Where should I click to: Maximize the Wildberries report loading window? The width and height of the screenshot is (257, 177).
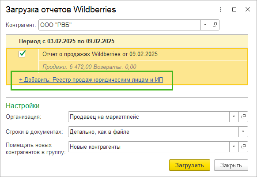pos(234,10)
